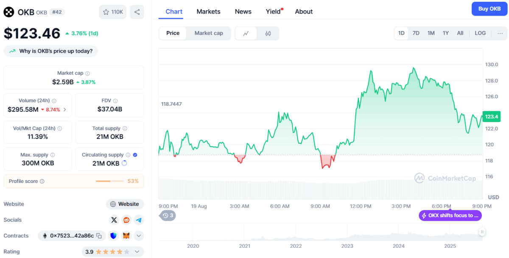Click the $2.59B market cap value
This screenshot has height=258, width=509.
(63, 82)
